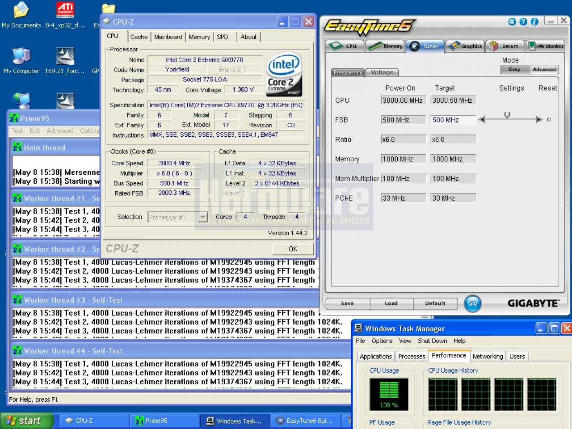This screenshot has height=429, width=572.
Task: Click the EasyTune6 Default button
Action: (435, 303)
